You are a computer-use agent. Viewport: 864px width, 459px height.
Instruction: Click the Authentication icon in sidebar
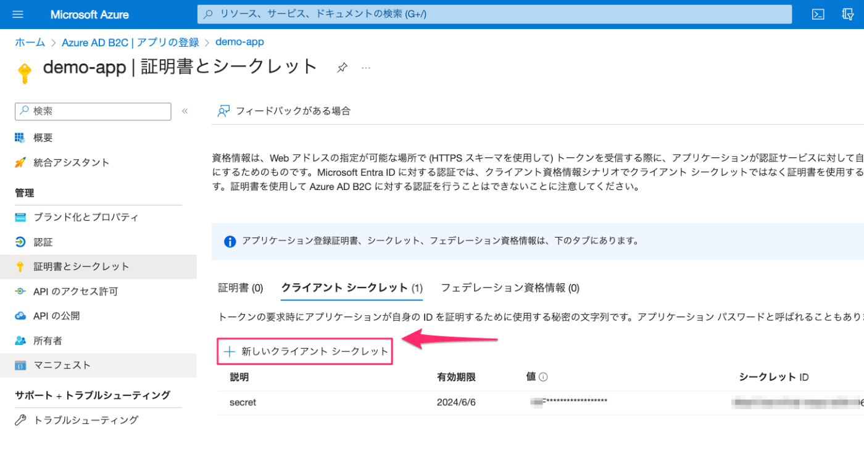click(x=20, y=242)
